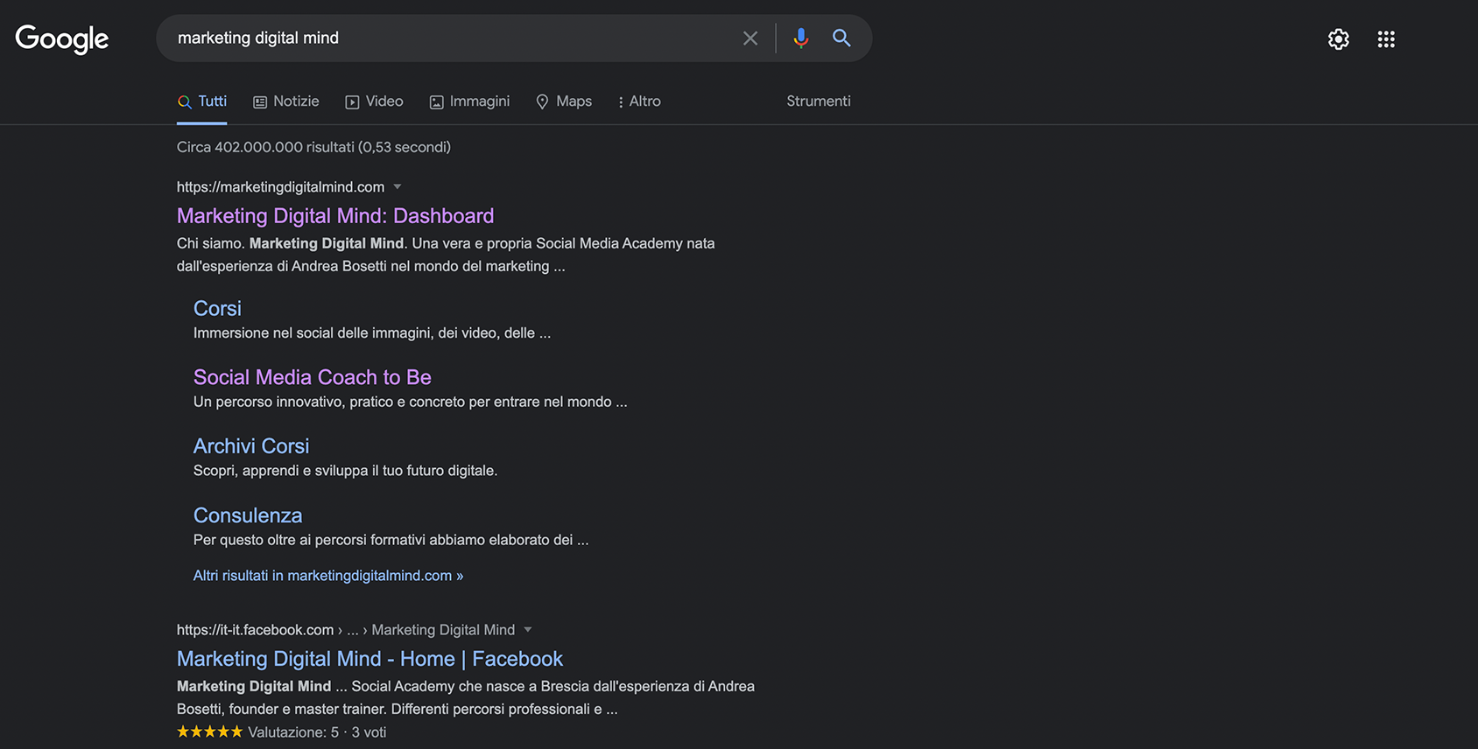Image resolution: width=1478 pixels, height=749 pixels.
Task: Submit search with magnifying glass icon
Action: click(x=841, y=38)
